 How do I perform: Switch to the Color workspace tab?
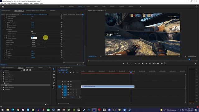tap(88, 7)
